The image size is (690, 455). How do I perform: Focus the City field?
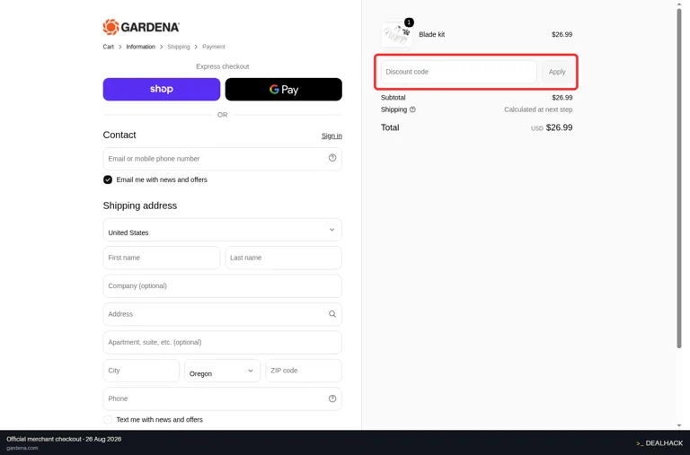[x=141, y=371]
